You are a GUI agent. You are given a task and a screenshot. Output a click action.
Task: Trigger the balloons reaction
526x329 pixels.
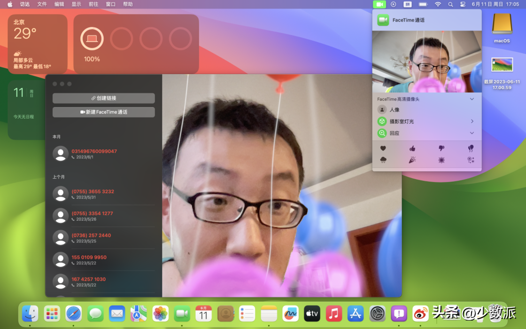pyautogui.click(x=471, y=148)
